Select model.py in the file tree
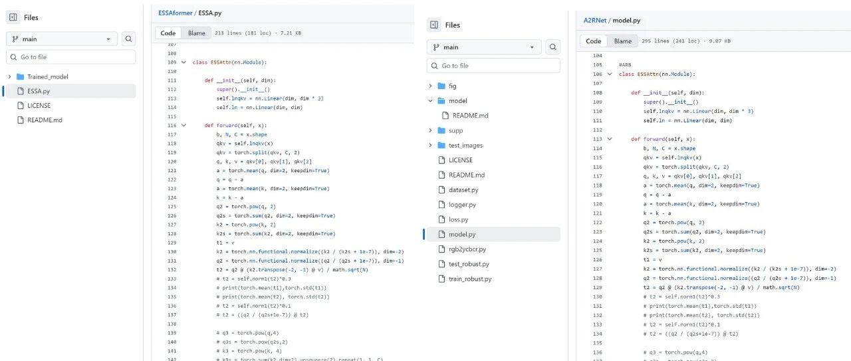This screenshot has height=361, width=851. click(x=493, y=235)
